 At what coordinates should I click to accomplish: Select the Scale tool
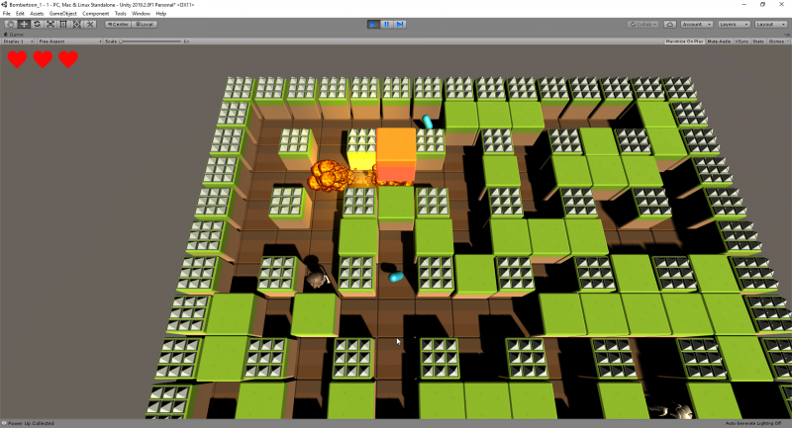click(50, 24)
